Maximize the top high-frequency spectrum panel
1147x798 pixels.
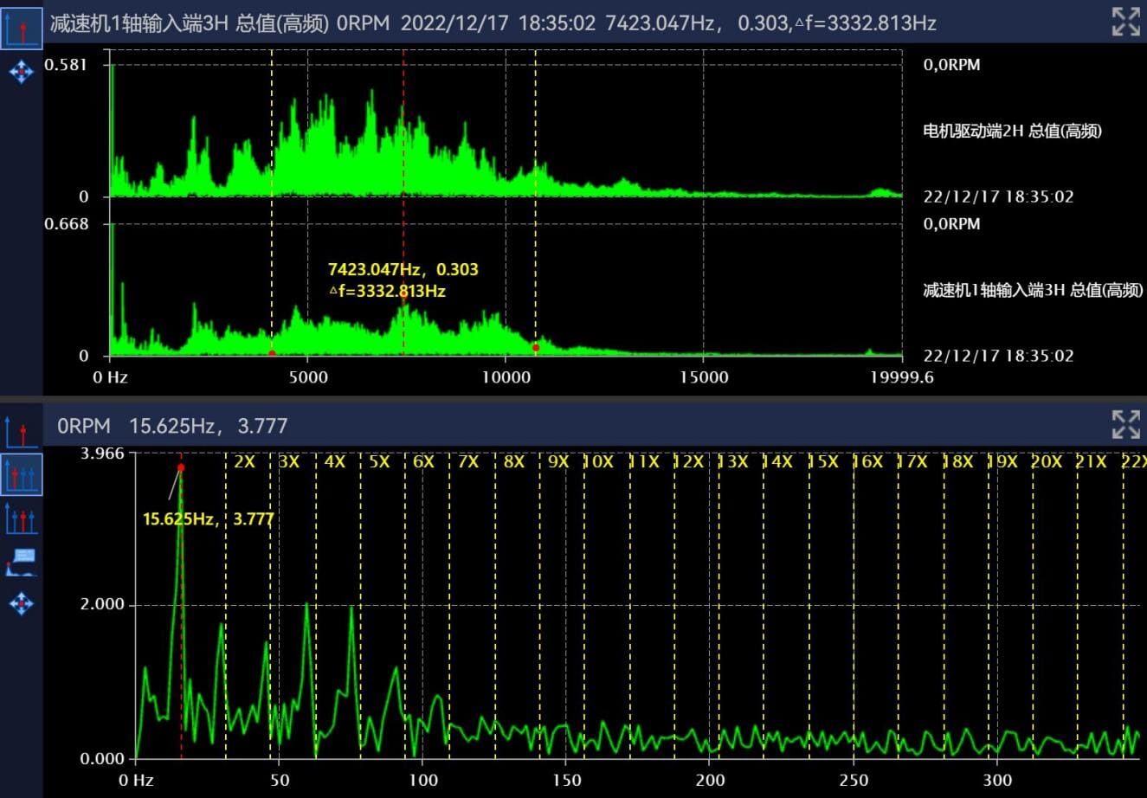coord(1125,22)
